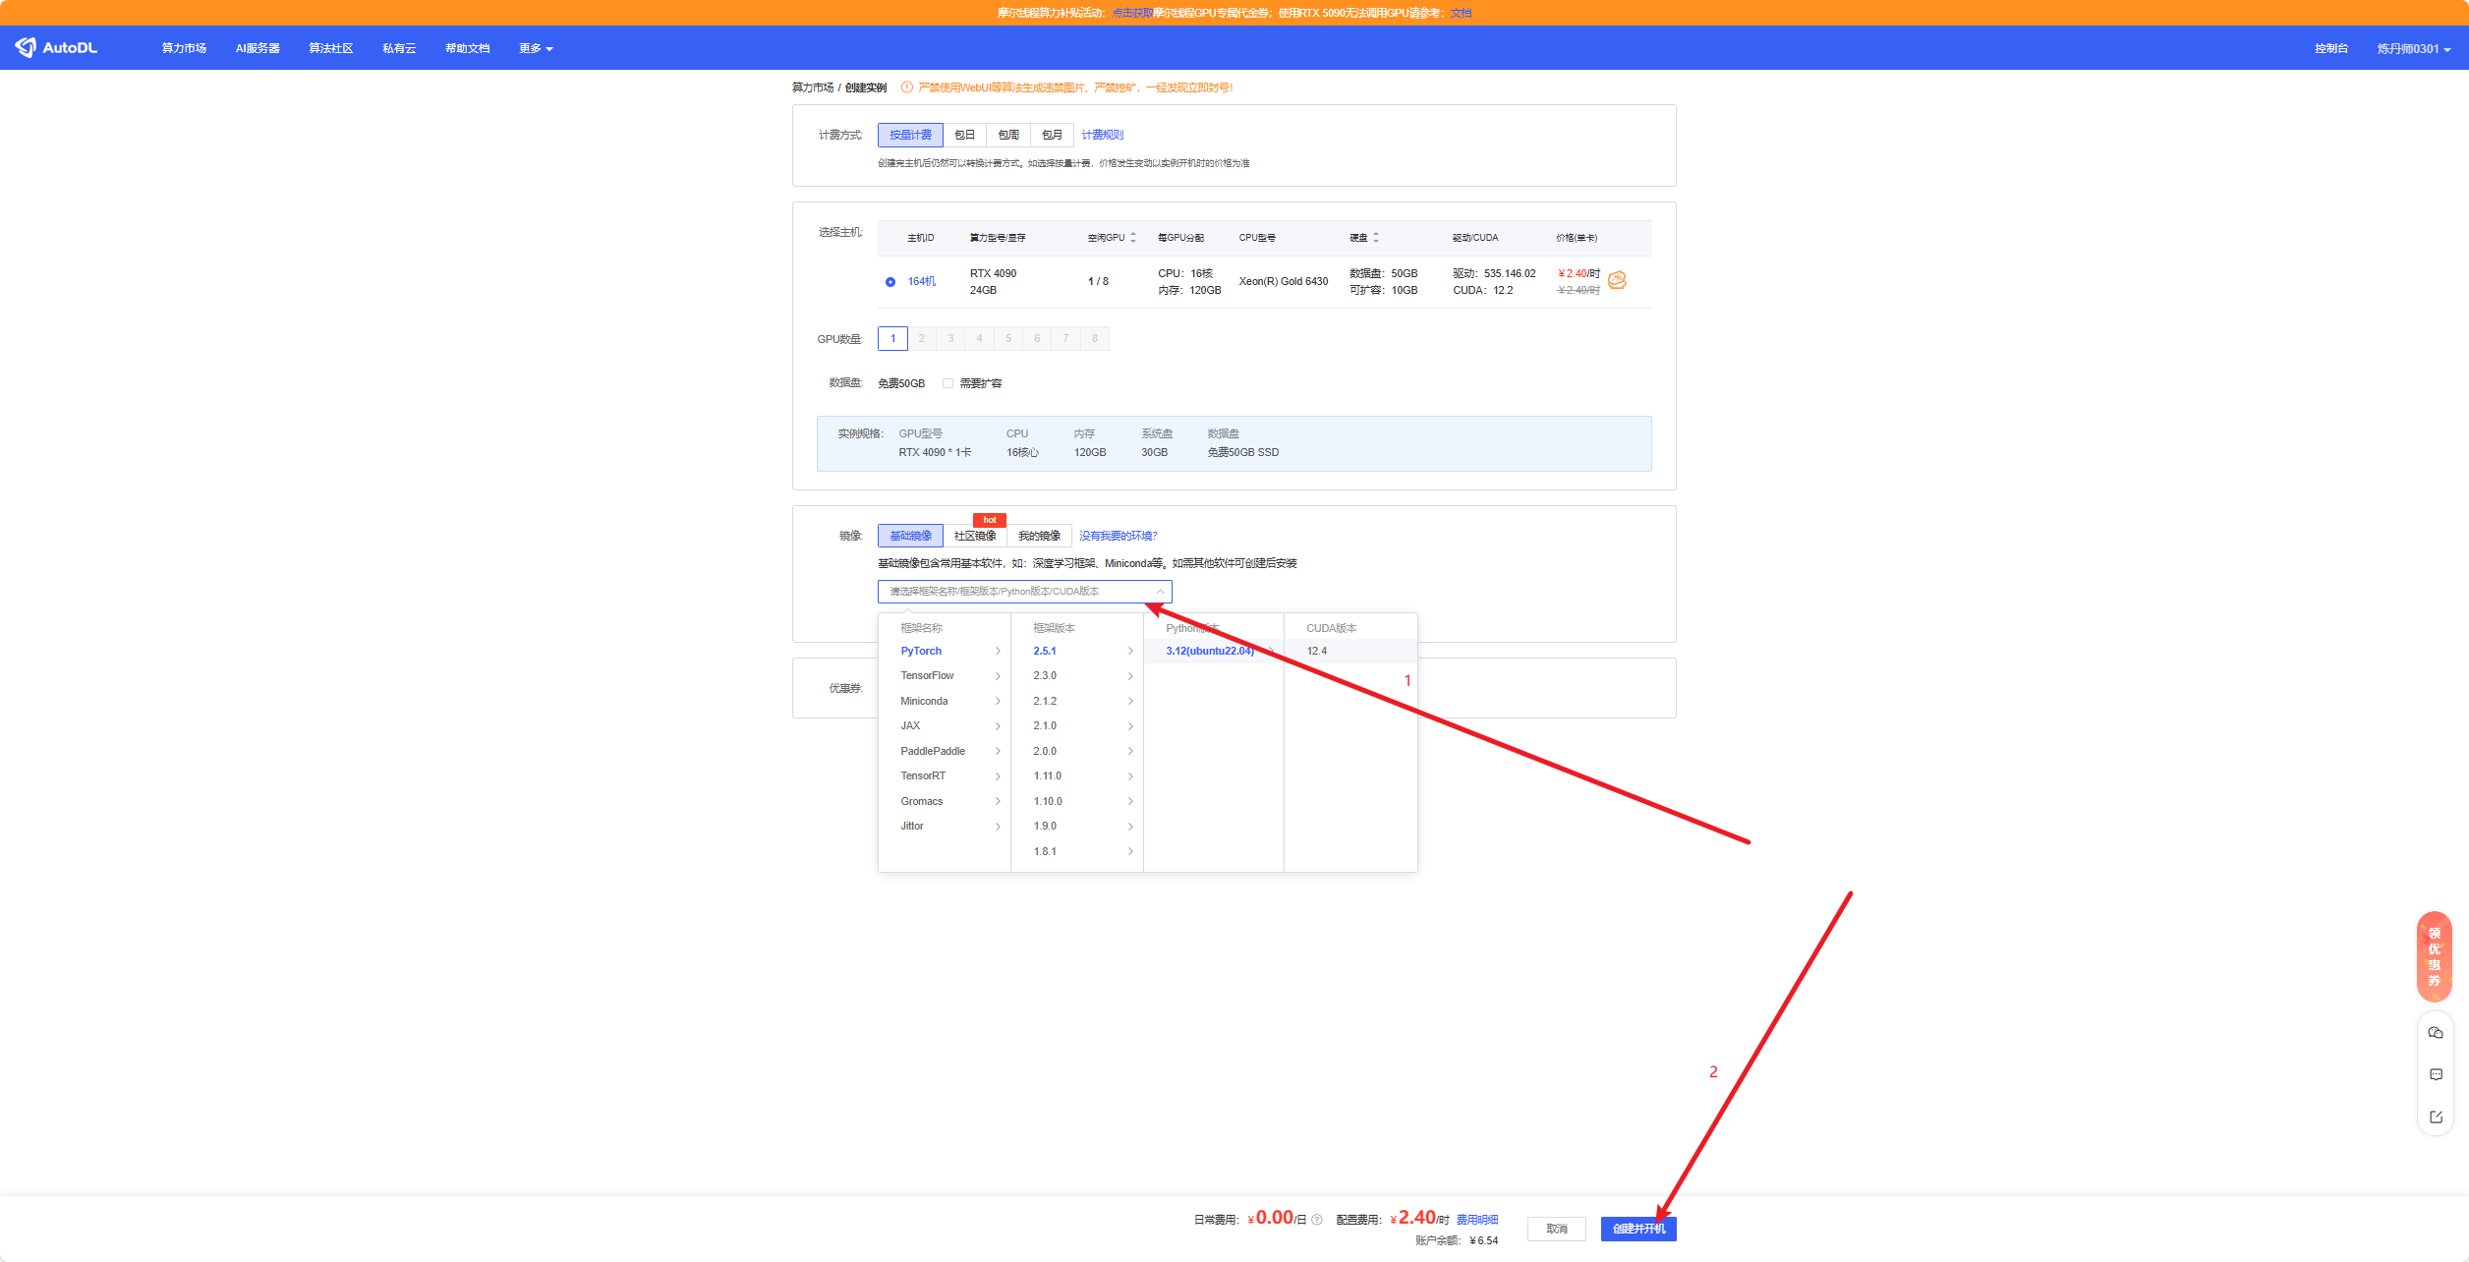Image resolution: width=2469 pixels, height=1262 pixels.
Task: Select framework version 2.1.0
Action: point(1077,726)
